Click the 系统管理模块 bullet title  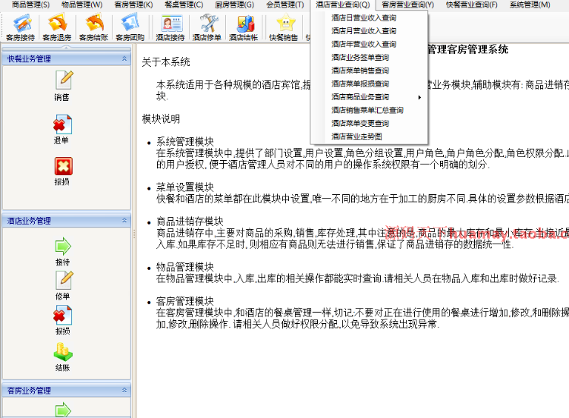point(185,142)
